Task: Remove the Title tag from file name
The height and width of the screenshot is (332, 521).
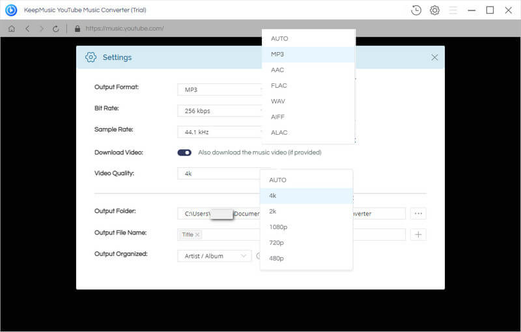Action: coord(197,234)
